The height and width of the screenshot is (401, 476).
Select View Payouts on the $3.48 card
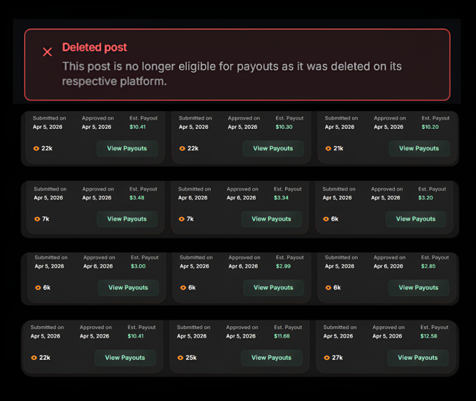click(x=127, y=219)
